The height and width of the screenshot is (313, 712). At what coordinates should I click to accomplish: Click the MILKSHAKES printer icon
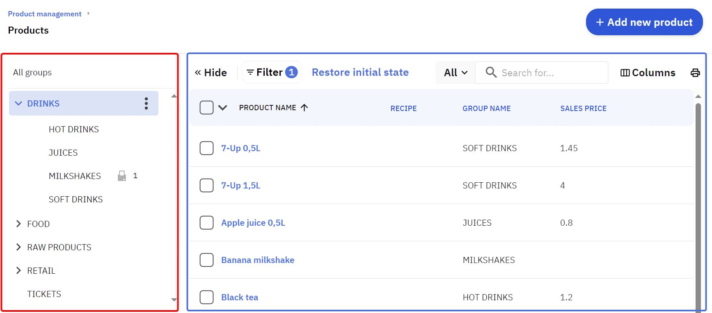click(x=122, y=176)
